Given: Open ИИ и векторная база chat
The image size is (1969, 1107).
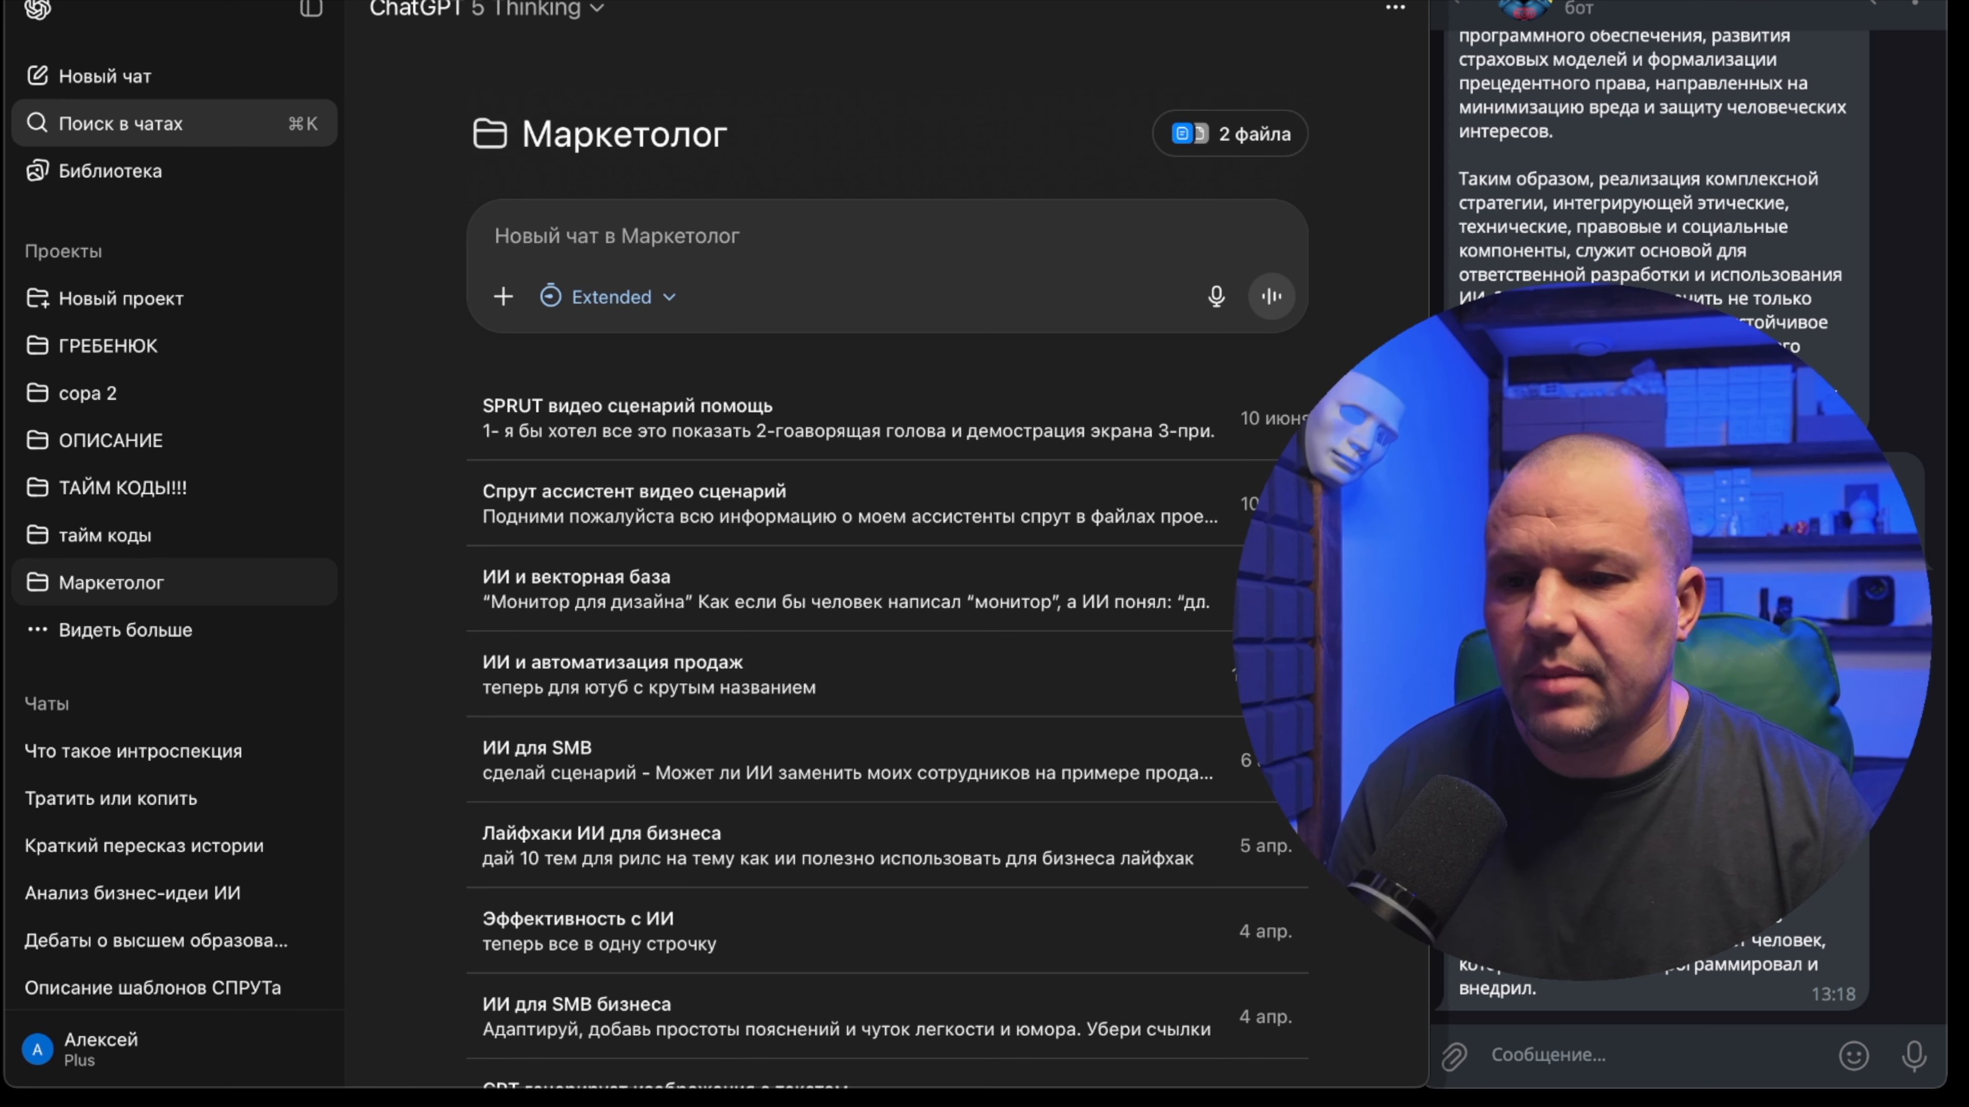Looking at the screenshot, I should [887, 589].
